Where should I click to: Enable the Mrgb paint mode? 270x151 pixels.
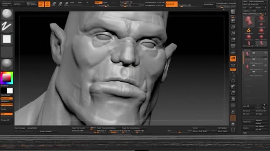[x=72, y=3]
